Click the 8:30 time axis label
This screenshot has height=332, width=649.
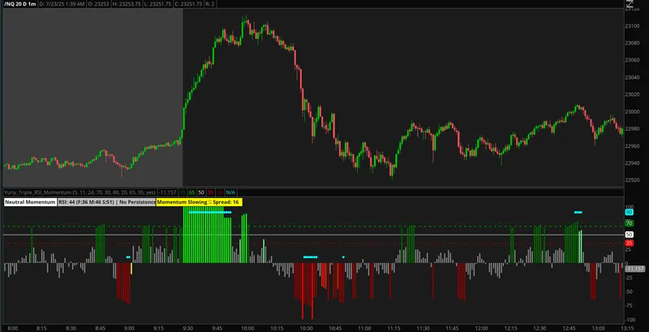[x=71, y=328]
